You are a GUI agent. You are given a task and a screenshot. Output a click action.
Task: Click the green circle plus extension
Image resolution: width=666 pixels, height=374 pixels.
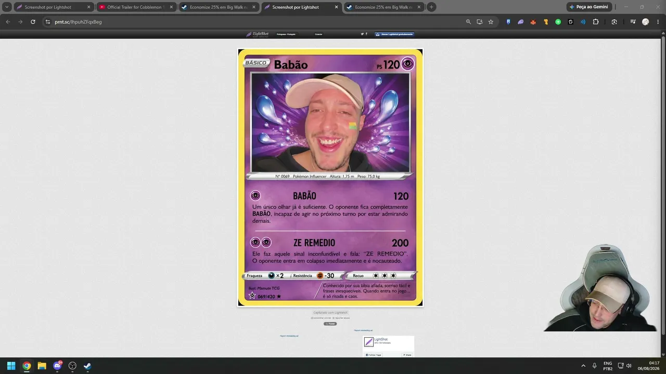click(x=558, y=22)
